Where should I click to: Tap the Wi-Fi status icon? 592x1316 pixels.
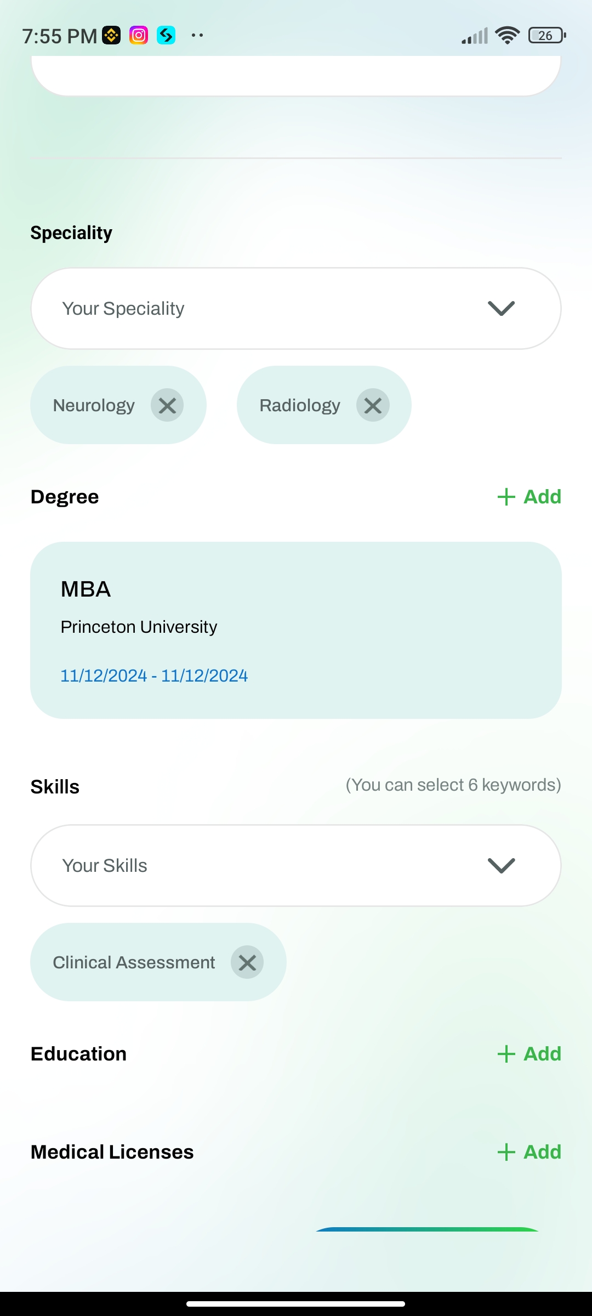pyautogui.click(x=507, y=36)
